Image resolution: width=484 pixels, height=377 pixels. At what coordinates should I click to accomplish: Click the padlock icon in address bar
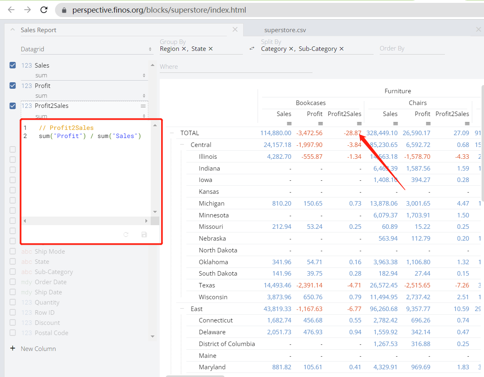pyautogui.click(x=64, y=10)
